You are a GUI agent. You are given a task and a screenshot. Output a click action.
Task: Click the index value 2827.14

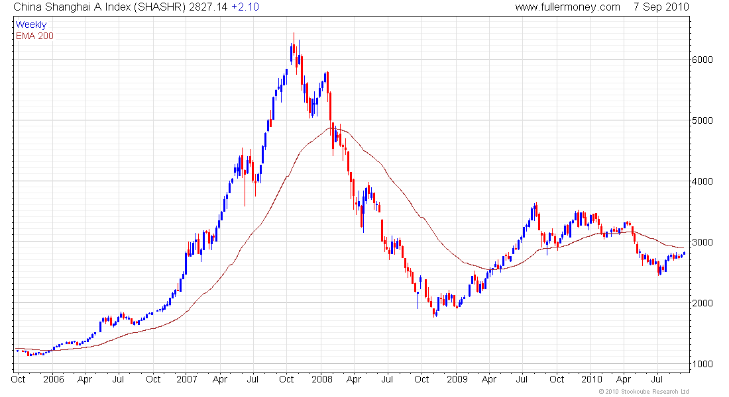pyautogui.click(x=208, y=7)
